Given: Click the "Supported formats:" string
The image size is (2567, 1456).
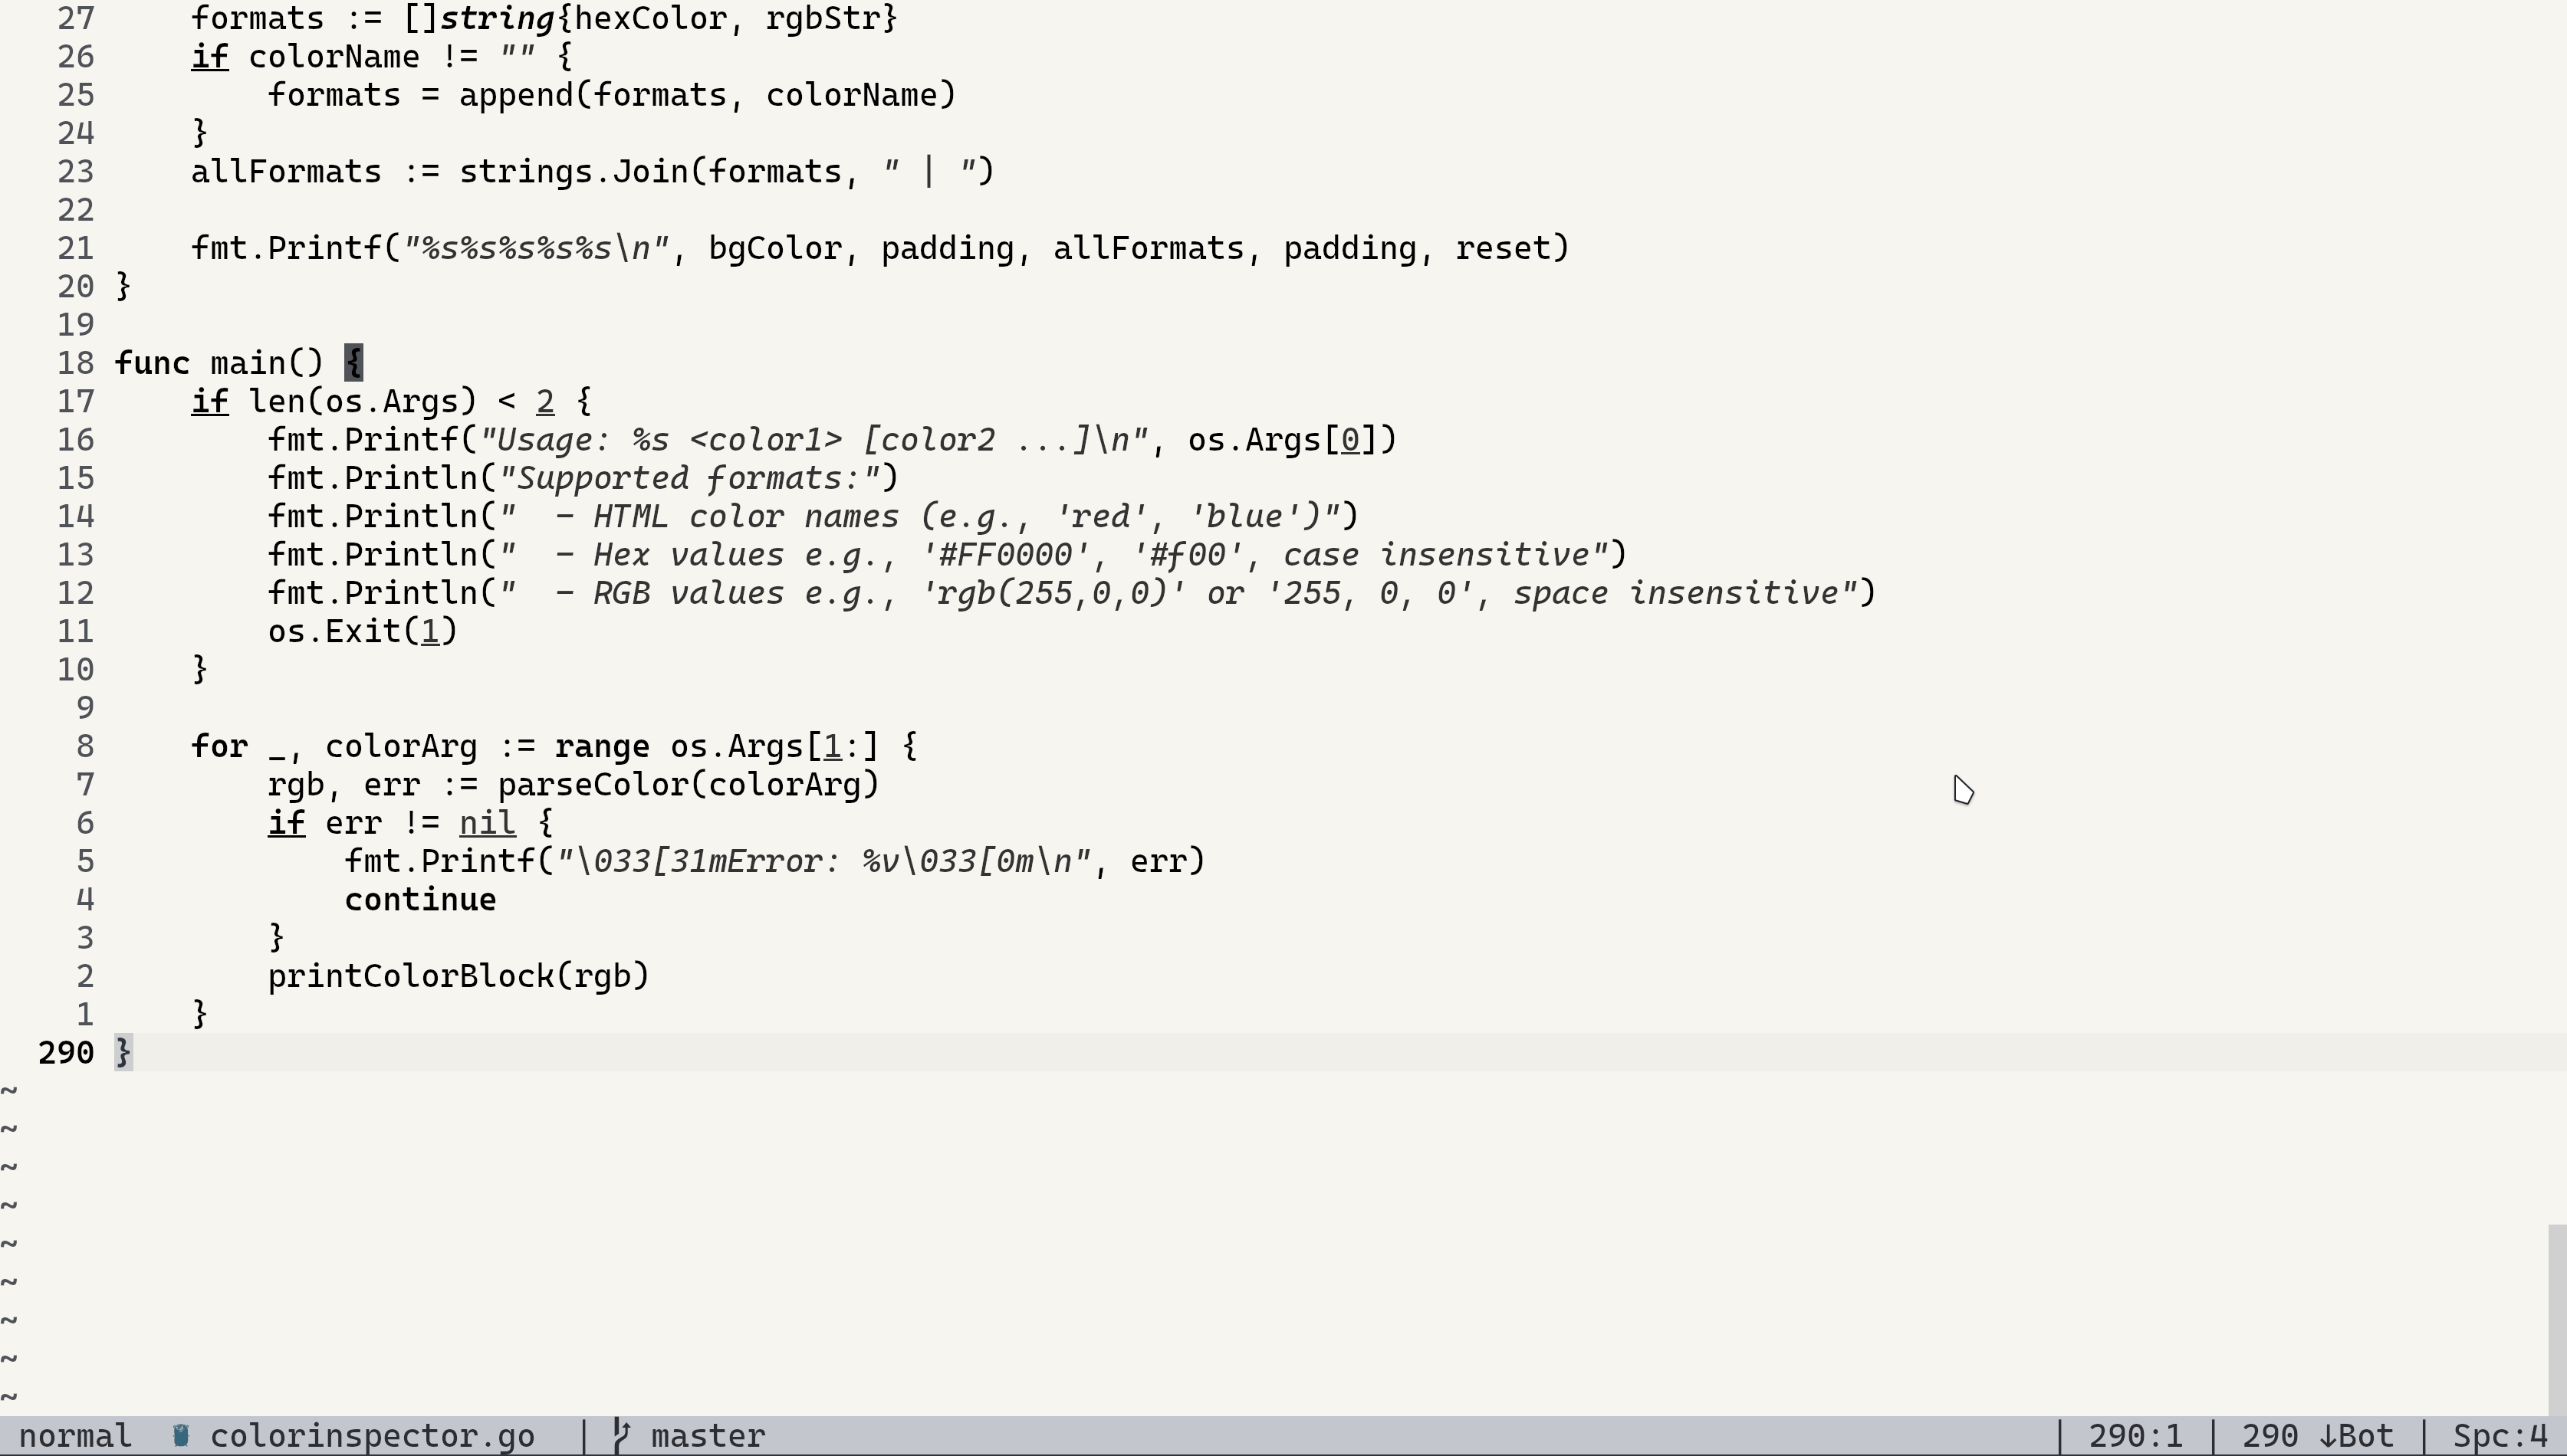Looking at the screenshot, I should pyautogui.click(x=689, y=478).
